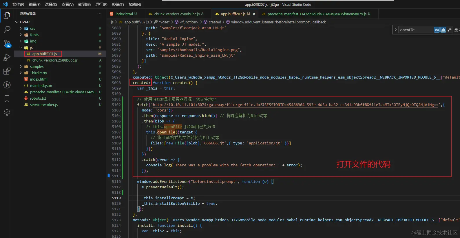Expand the img folder

click(21, 41)
